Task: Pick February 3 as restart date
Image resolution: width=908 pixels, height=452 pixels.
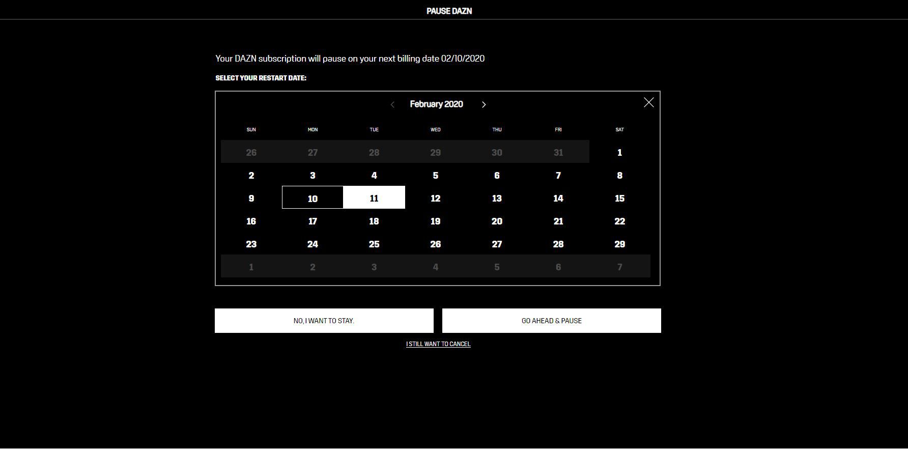Action: (313, 175)
